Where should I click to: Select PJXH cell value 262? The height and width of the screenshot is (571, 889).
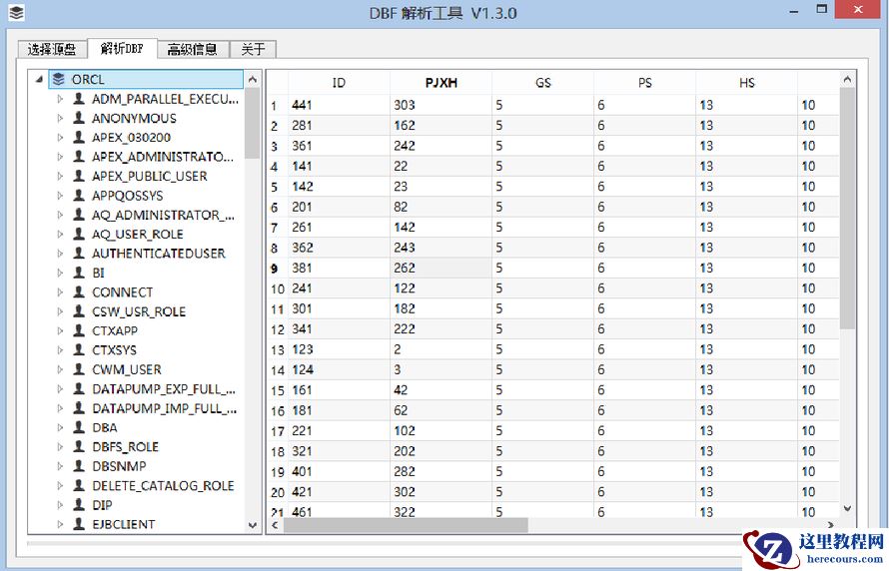point(442,269)
